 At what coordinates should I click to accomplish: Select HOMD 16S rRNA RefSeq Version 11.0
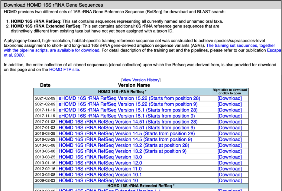(100, 169)
